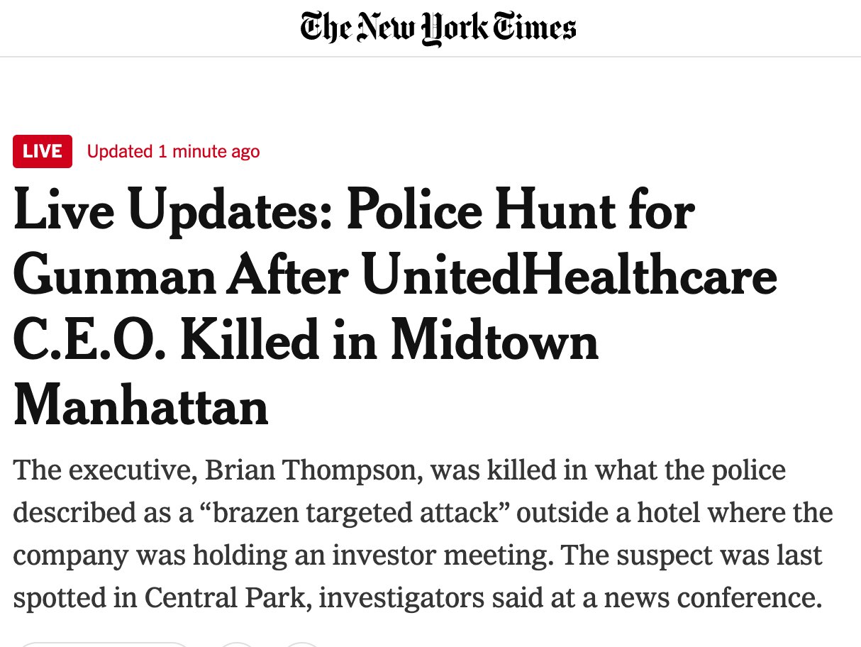Image resolution: width=861 pixels, height=647 pixels.
Task: Open the Live Updates headline article
Action: (x=395, y=308)
